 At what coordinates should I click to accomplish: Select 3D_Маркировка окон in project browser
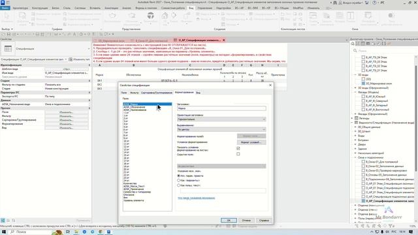coord(379,84)
